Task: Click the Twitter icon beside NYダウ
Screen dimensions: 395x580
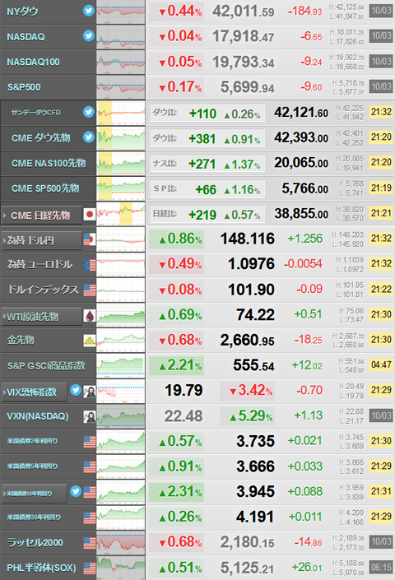Action: point(88,11)
